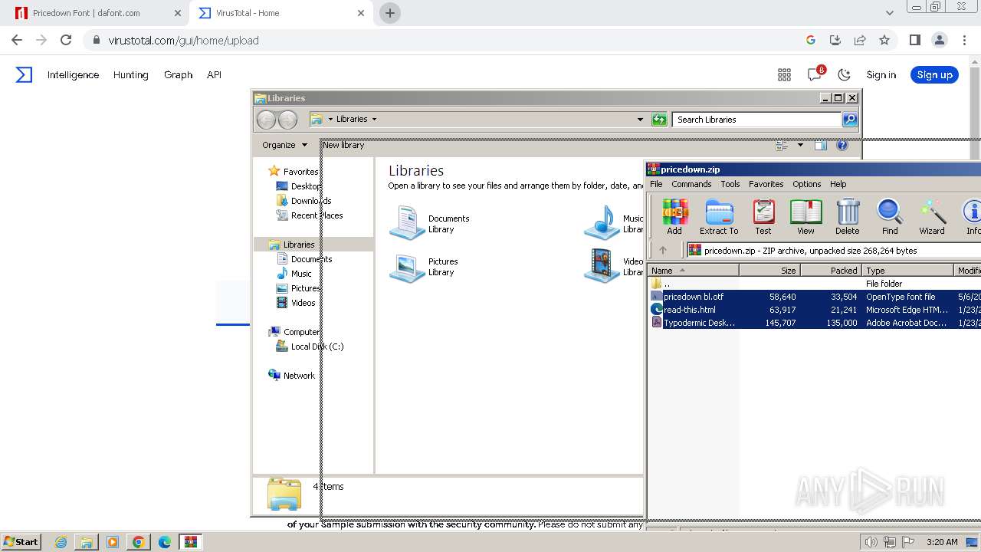The height and width of the screenshot is (552, 981).
Task: Reload the Chrome page
Action: point(66,40)
